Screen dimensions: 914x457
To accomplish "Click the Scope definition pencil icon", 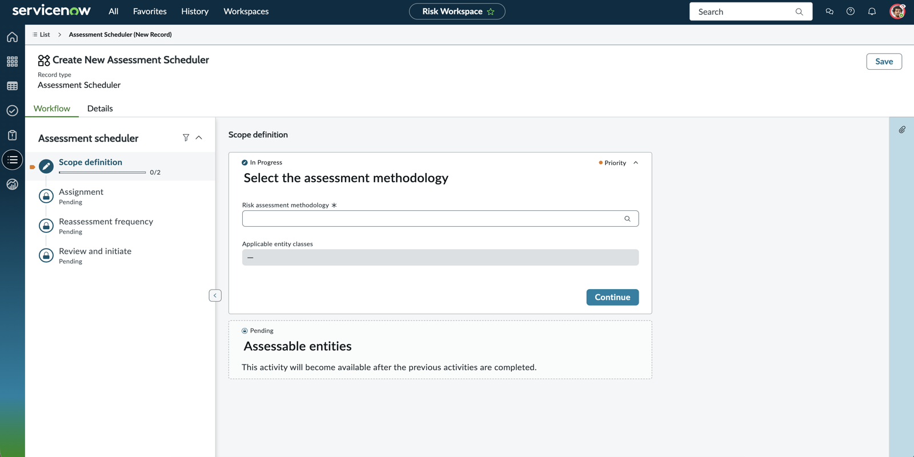I will [46, 166].
